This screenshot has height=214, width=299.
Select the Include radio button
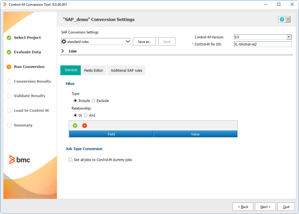coord(76,101)
